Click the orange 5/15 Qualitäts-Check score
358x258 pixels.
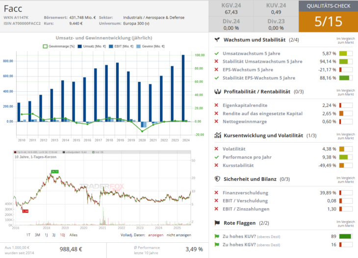[328, 22]
